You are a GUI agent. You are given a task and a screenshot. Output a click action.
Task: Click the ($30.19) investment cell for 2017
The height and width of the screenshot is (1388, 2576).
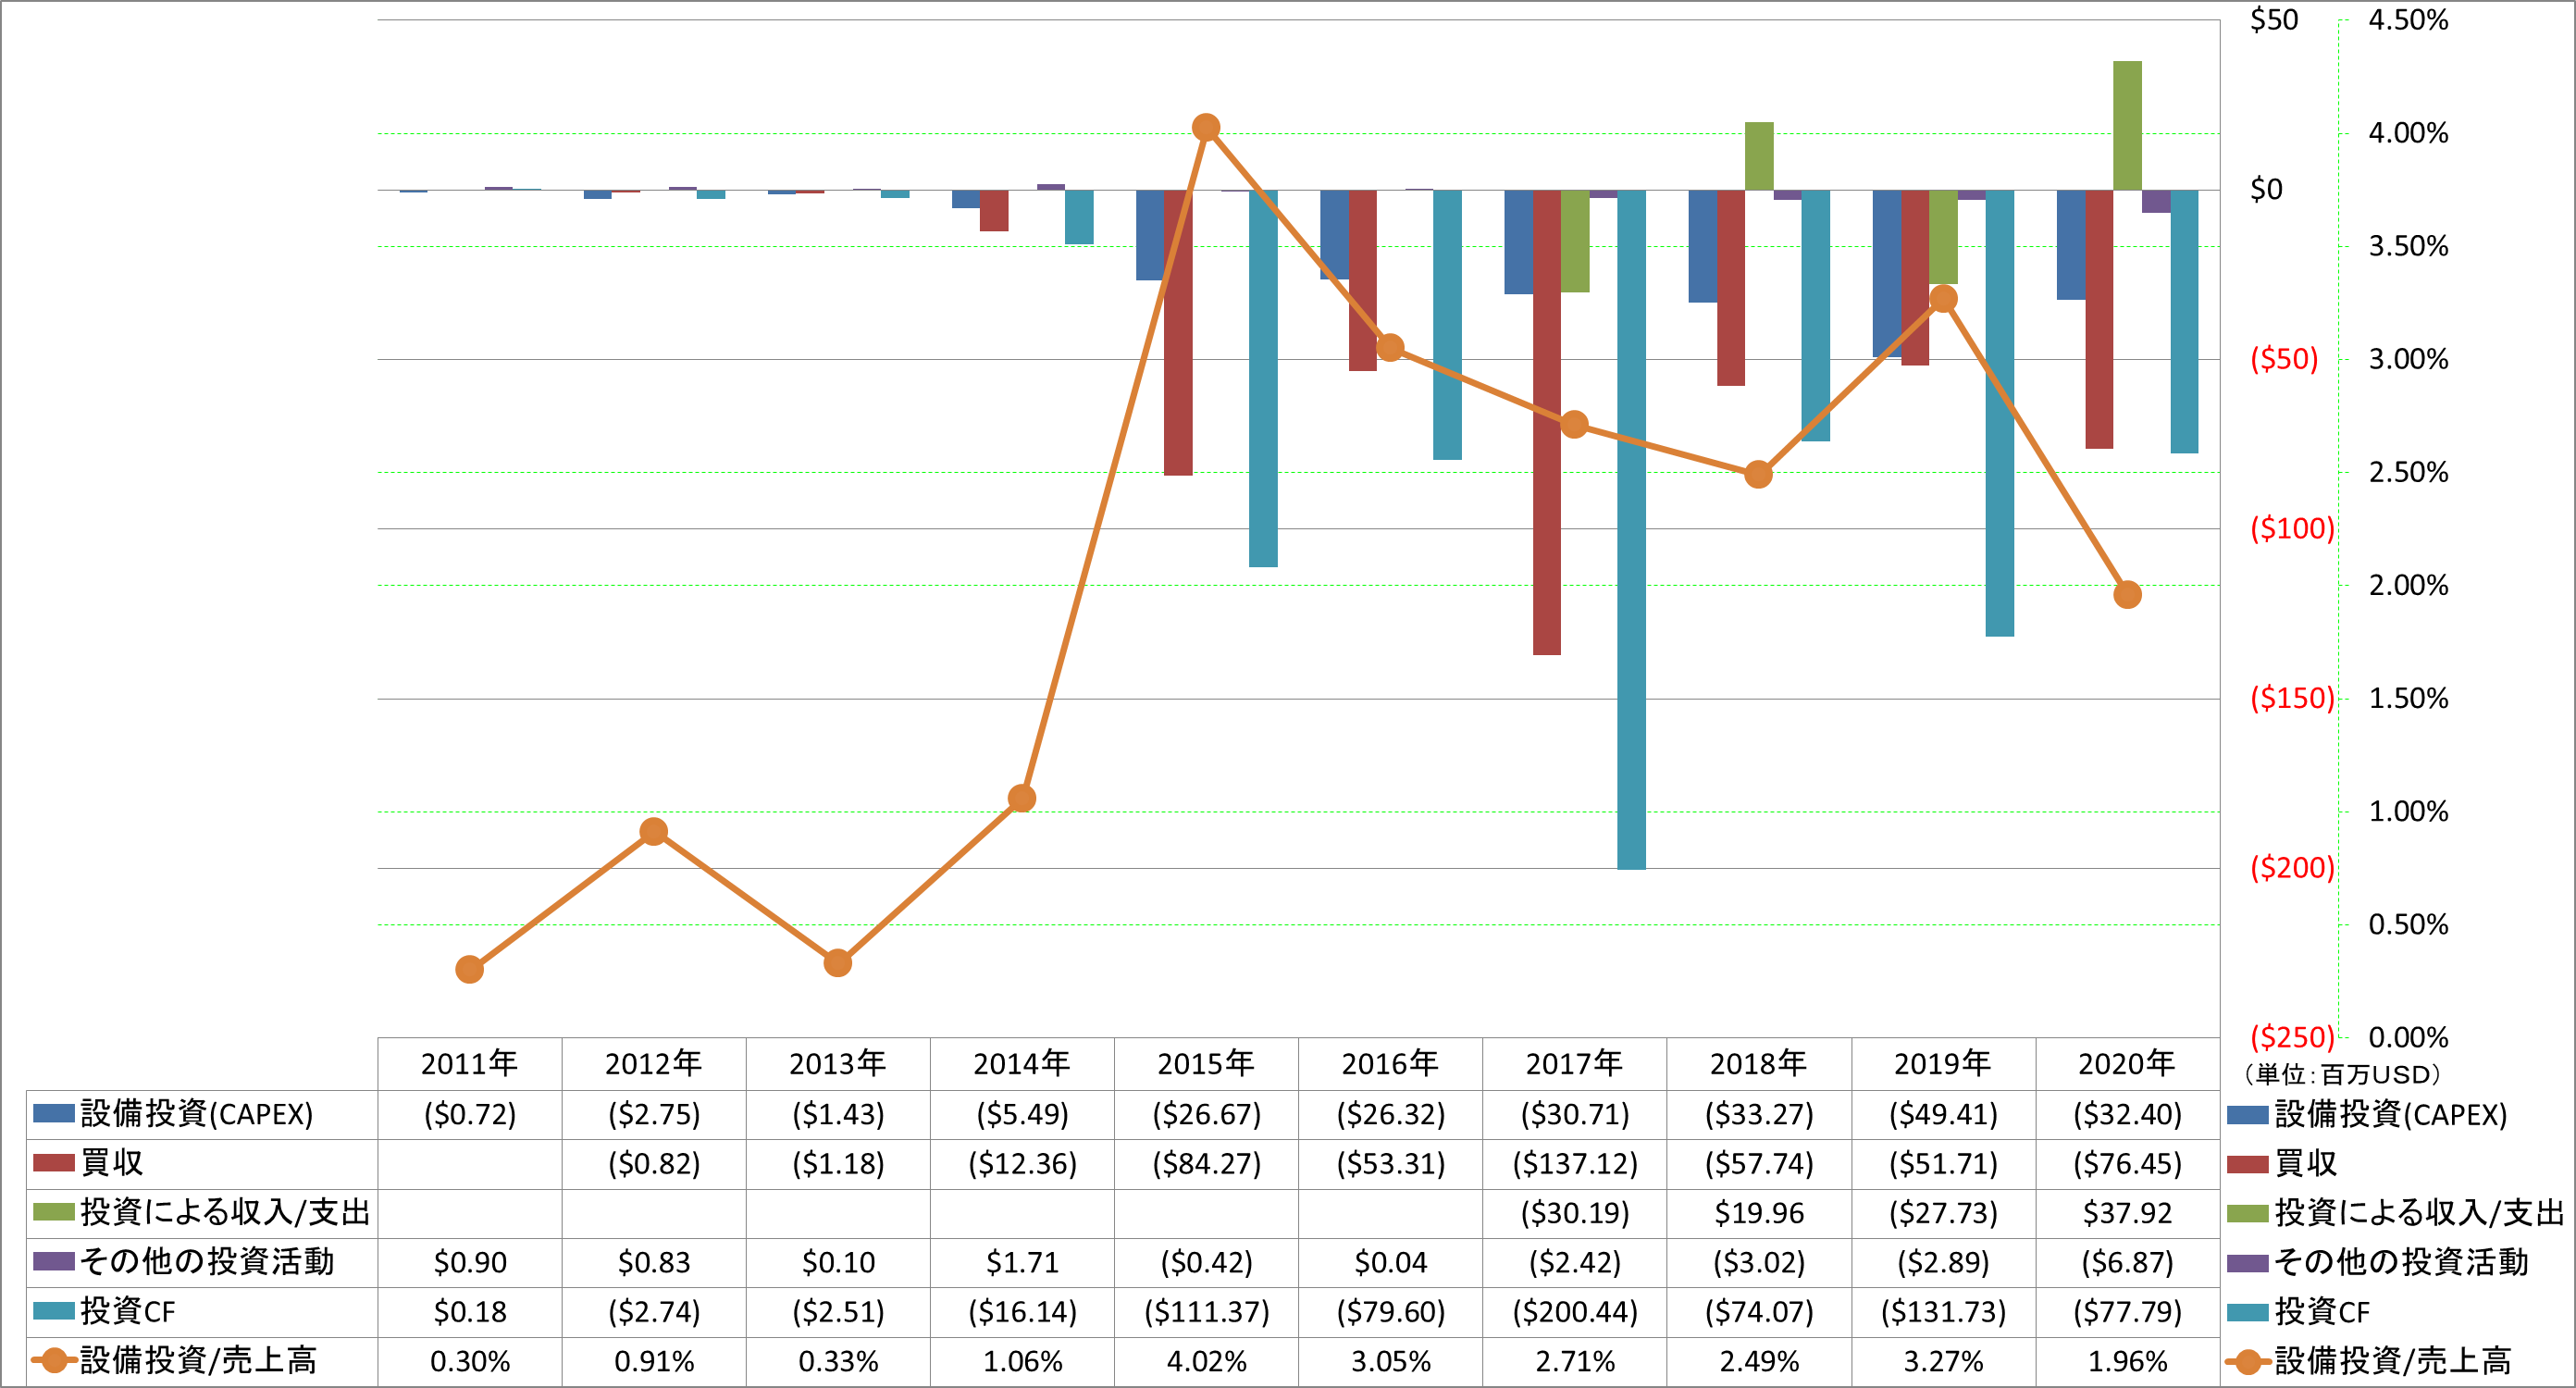pyautogui.click(x=1575, y=1213)
